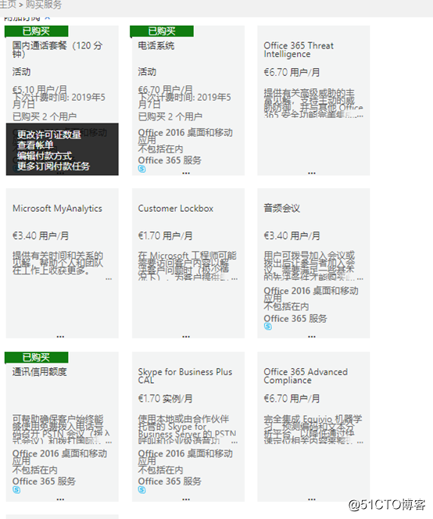This screenshot has width=433, height=519.
Task: Click 已购买 badge on 电话系统 card
Action: pos(162,31)
